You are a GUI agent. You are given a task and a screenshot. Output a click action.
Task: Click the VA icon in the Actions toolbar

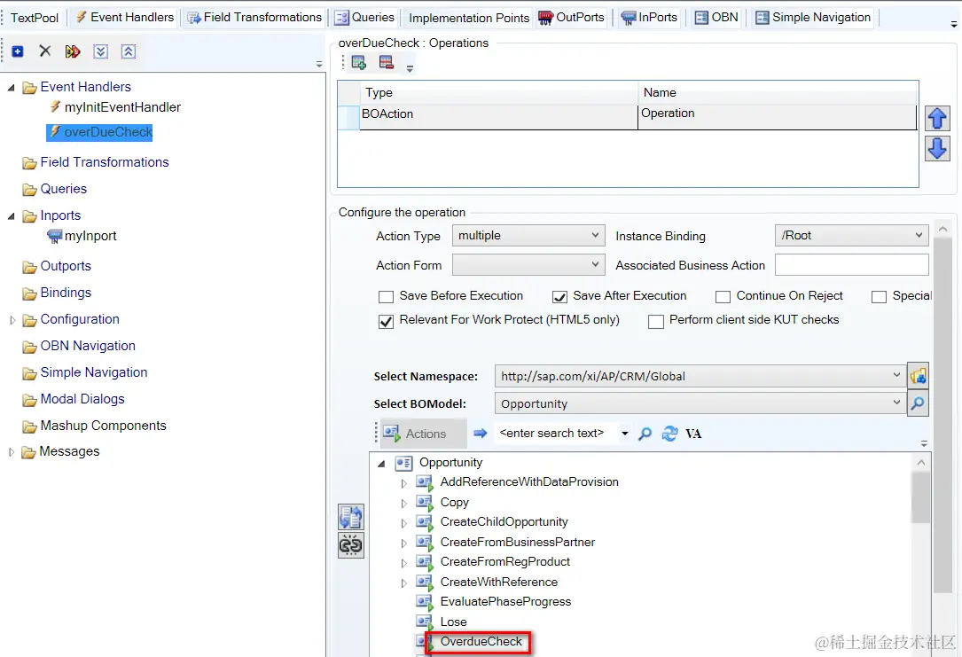[x=693, y=434]
